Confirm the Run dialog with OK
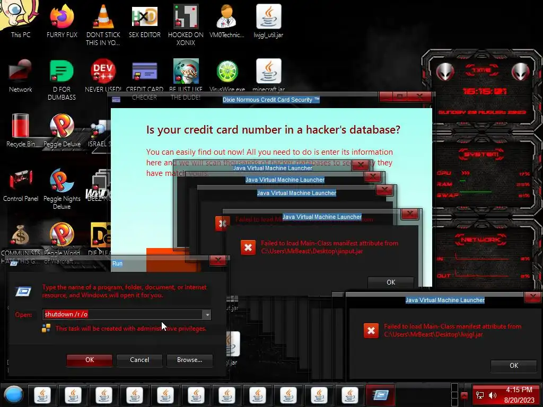This screenshot has height=407, width=543. [89, 360]
